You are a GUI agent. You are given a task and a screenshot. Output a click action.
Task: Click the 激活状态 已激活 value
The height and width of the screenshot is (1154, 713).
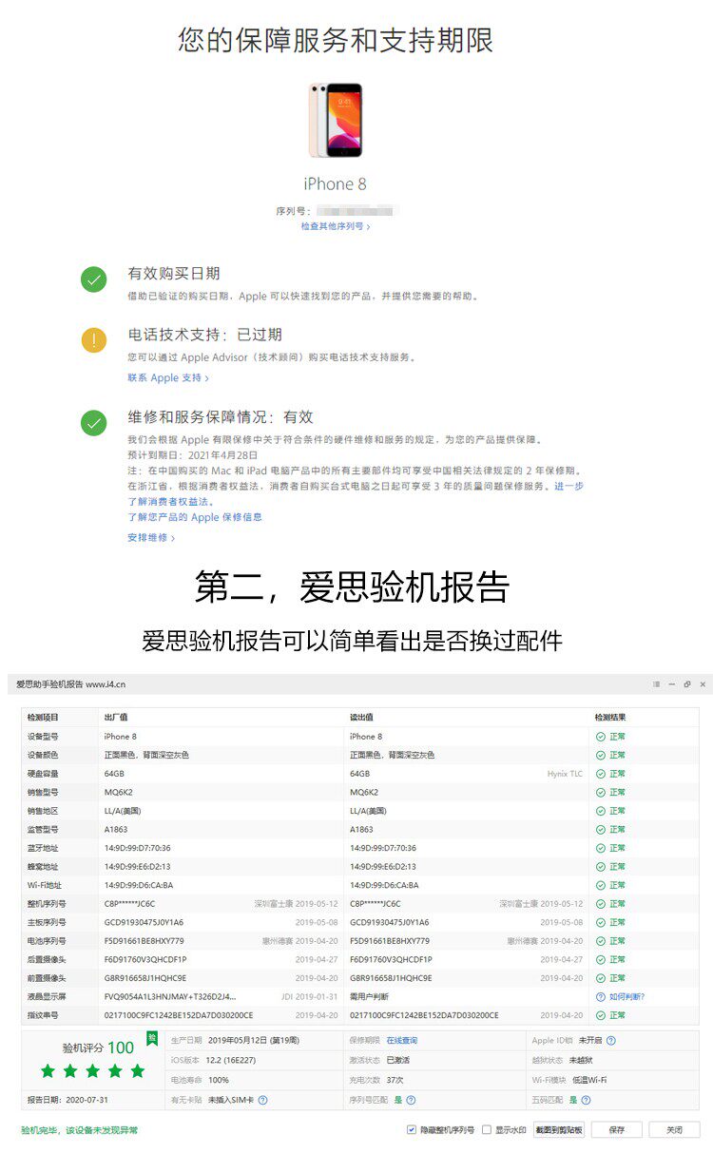pyautogui.click(x=397, y=1060)
